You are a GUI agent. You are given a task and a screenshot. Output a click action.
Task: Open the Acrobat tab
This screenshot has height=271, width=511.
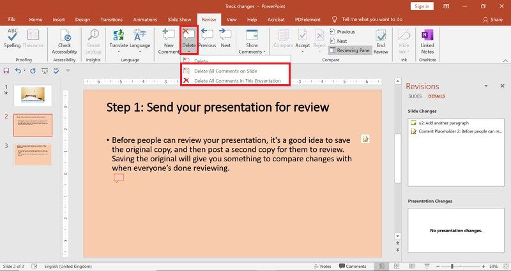click(x=276, y=20)
